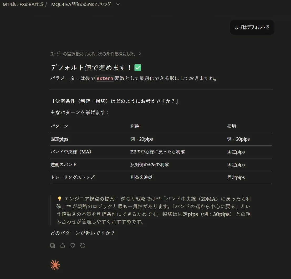
Task: Click the green checkmark emoji in heading
Action: (138, 68)
